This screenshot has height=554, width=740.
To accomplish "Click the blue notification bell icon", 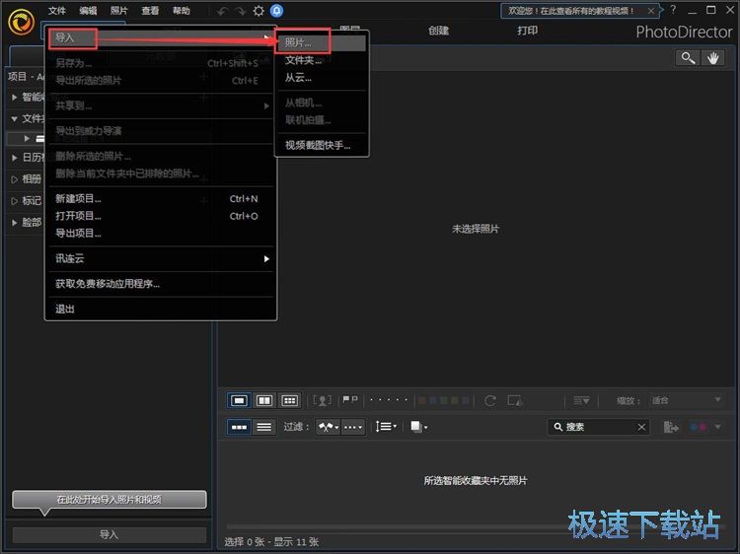I will [277, 11].
